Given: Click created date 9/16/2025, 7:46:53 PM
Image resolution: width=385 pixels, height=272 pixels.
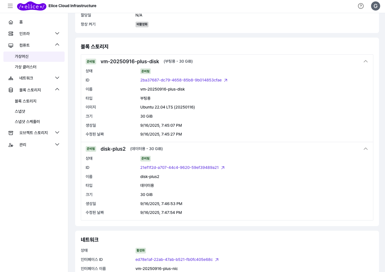Looking at the screenshot, I should click(161, 204).
